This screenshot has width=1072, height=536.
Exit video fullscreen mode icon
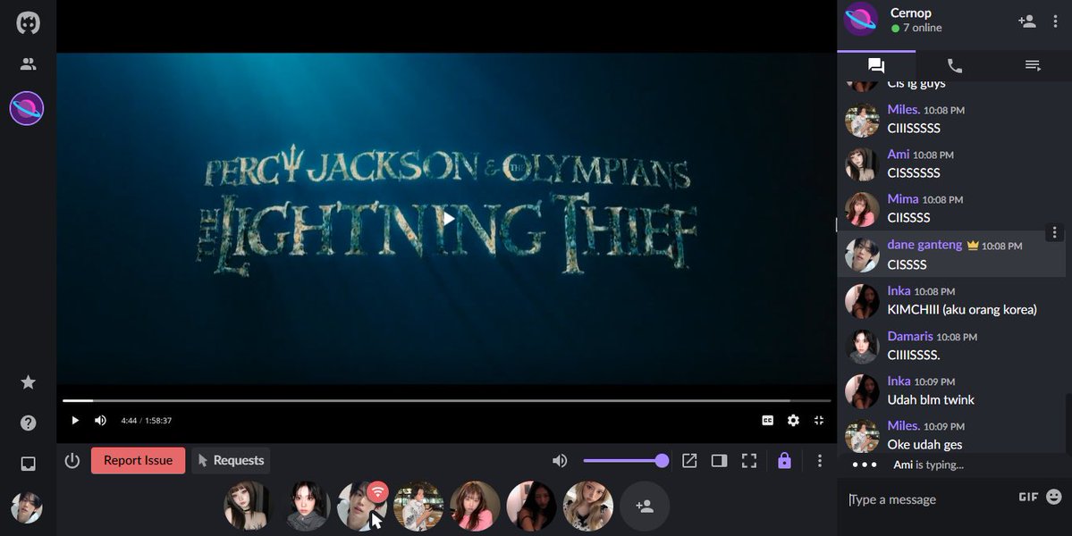(x=818, y=421)
